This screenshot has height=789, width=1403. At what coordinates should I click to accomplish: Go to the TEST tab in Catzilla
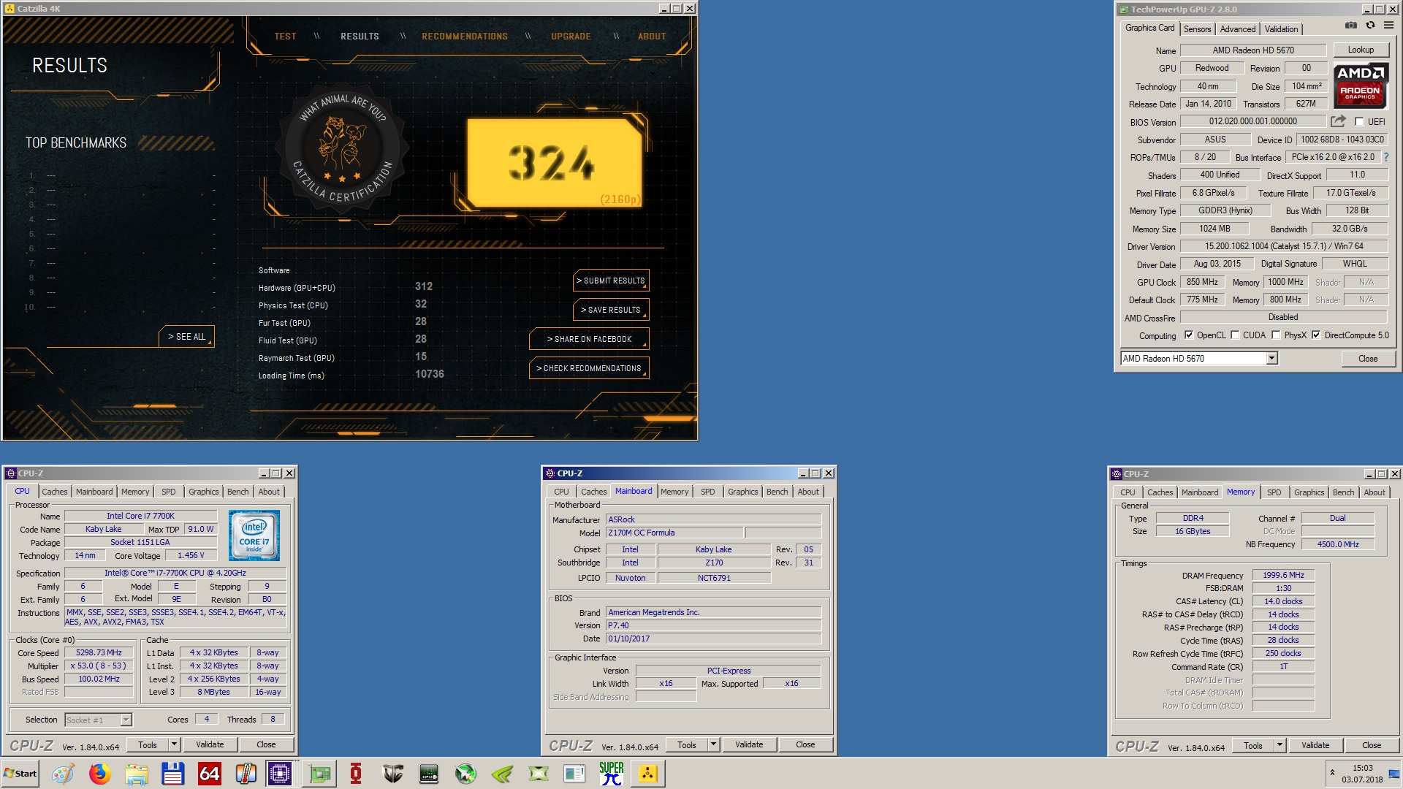point(285,37)
